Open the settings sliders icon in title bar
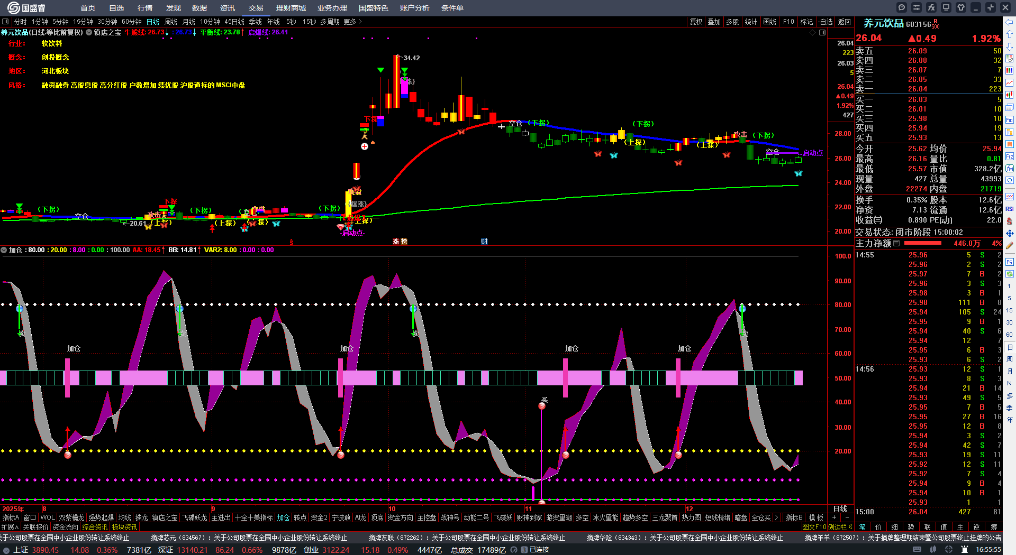This screenshot has height=555, width=1016. click(x=917, y=7)
